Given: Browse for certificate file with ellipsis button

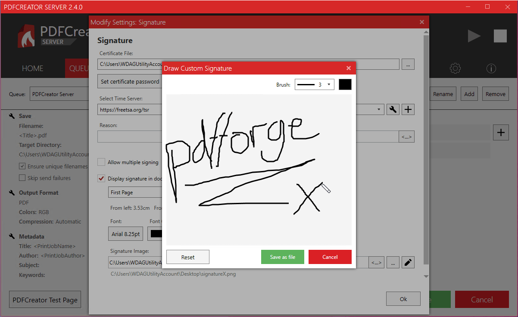Looking at the screenshot, I should click(x=408, y=64).
